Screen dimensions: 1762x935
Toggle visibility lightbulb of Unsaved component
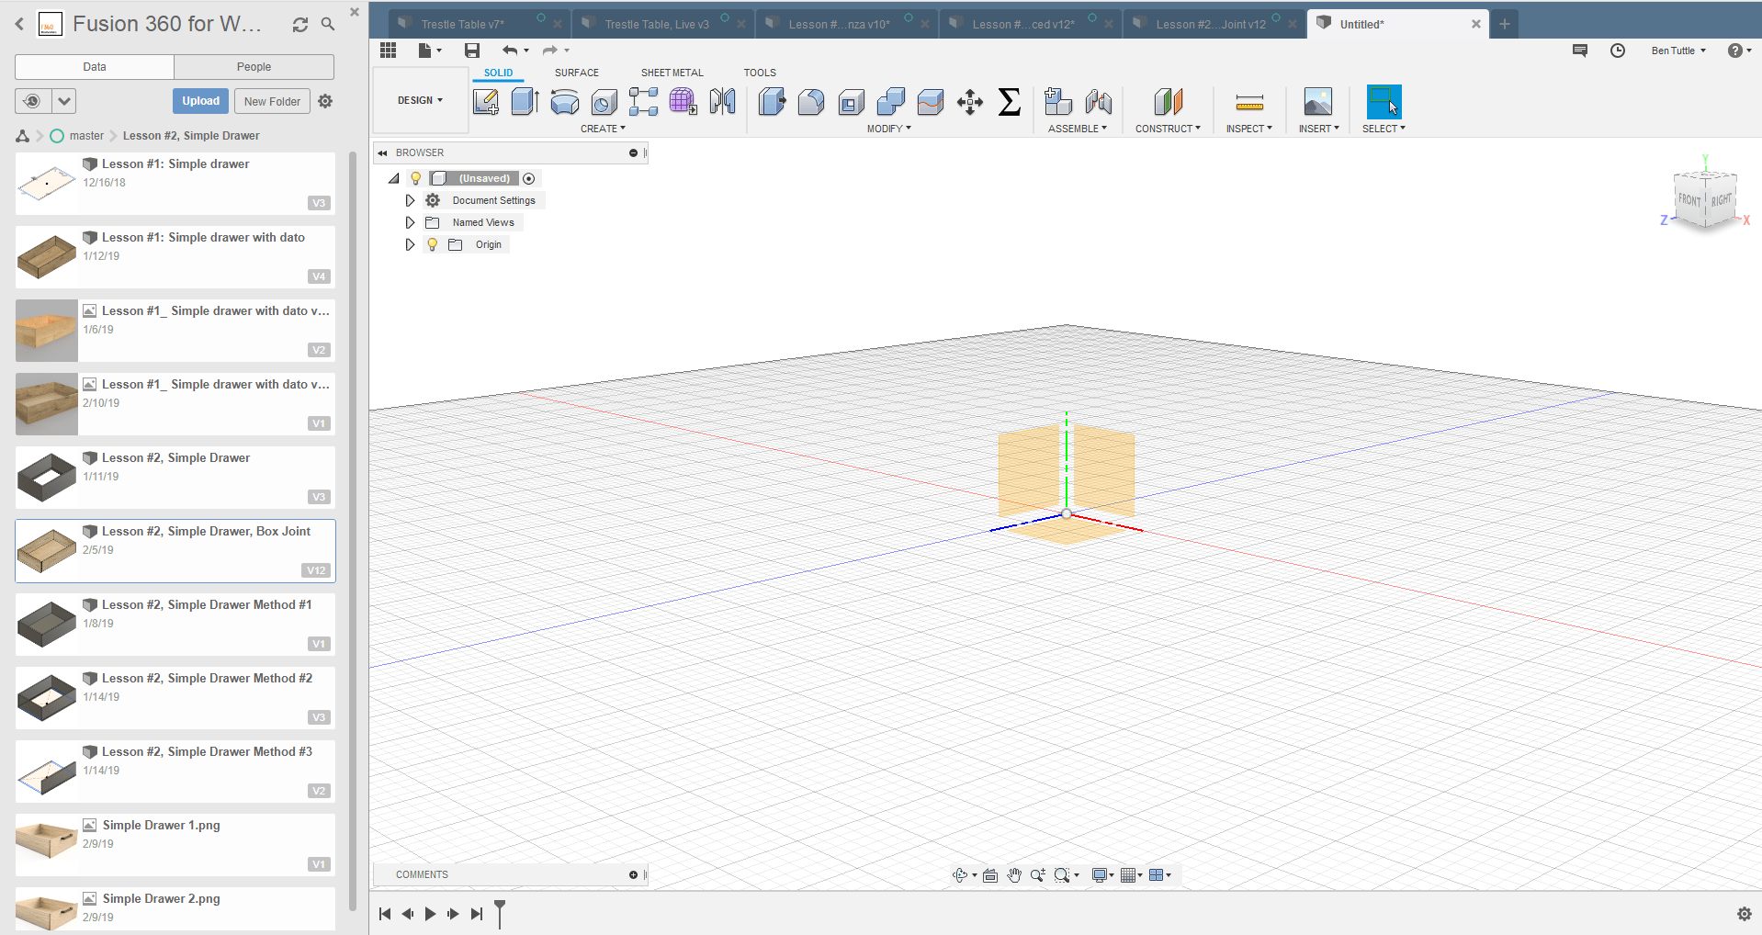416,178
